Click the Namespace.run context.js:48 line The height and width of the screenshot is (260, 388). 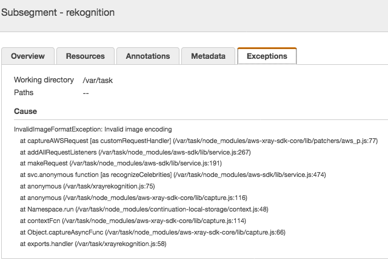tap(144, 209)
